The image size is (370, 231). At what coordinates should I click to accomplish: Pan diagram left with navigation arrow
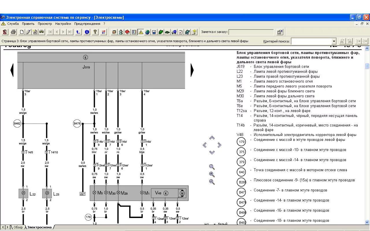205,145
